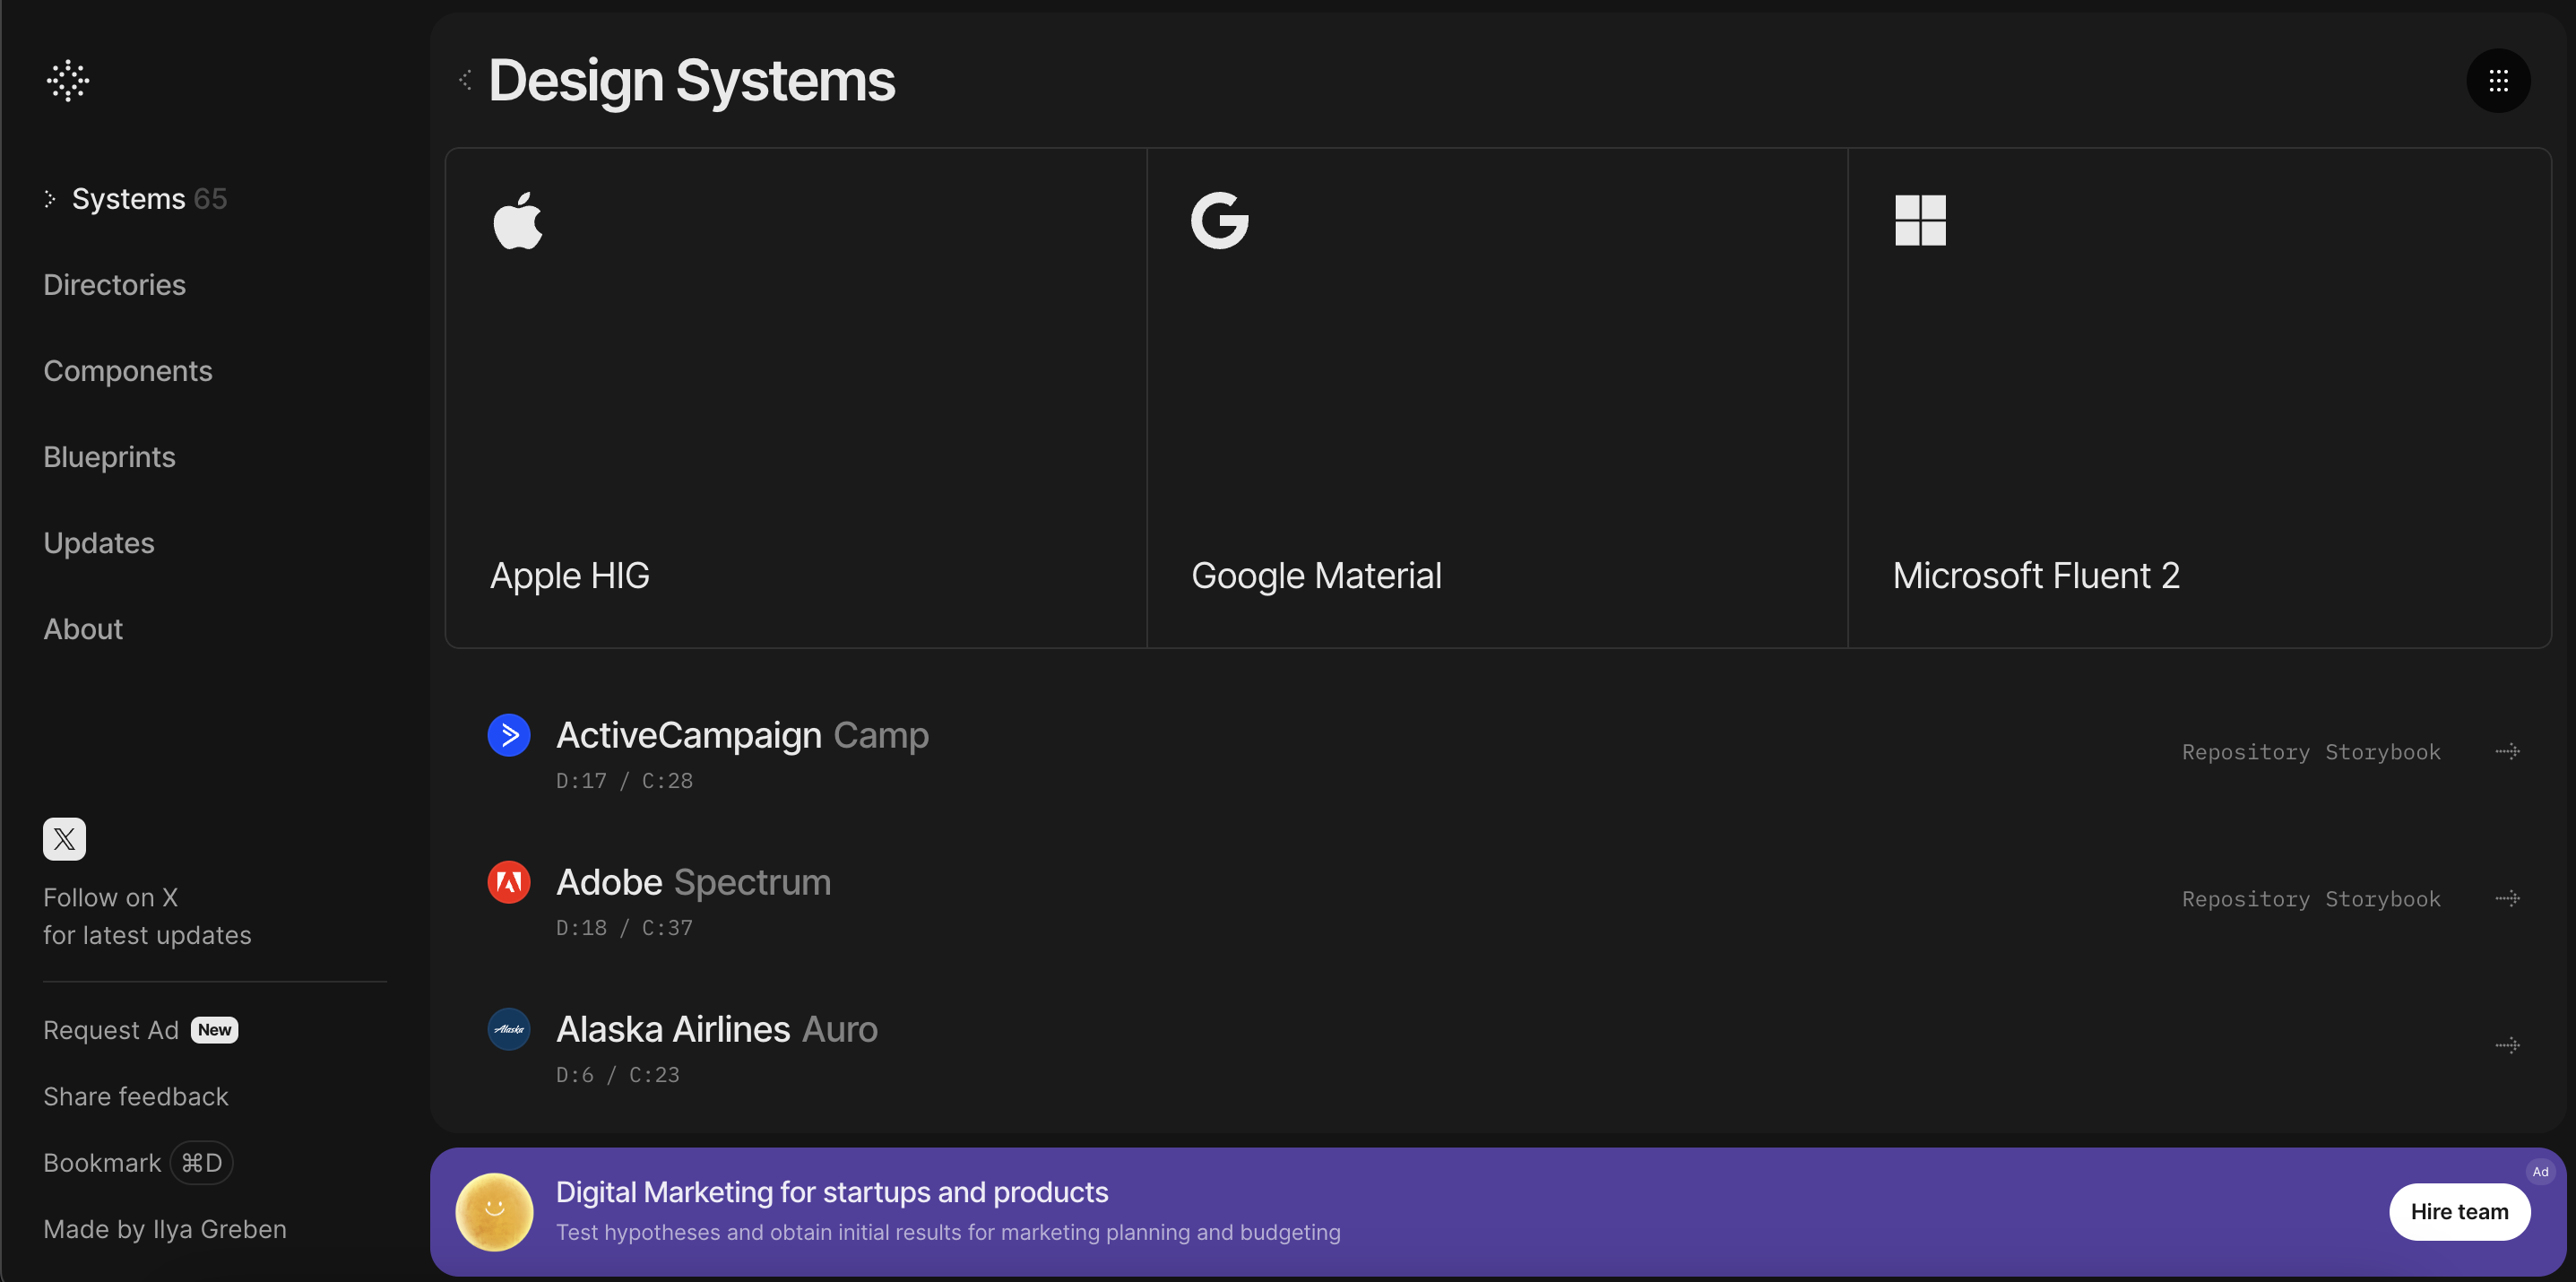Screen dimensions: 2576x1282
Task: Click the X social icon in the sidebar
Action: click(64, 839)
